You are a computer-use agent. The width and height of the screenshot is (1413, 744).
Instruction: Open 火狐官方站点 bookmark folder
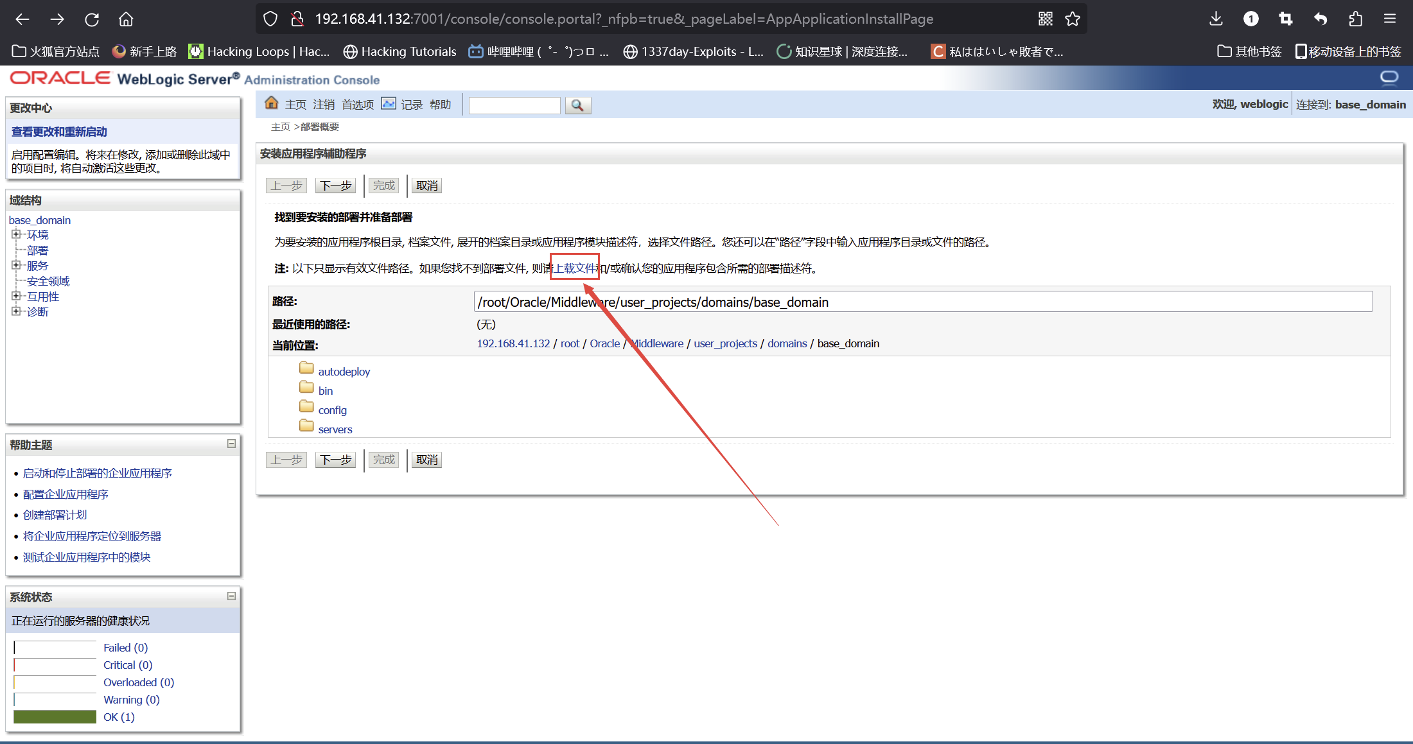tap(56, 51)
